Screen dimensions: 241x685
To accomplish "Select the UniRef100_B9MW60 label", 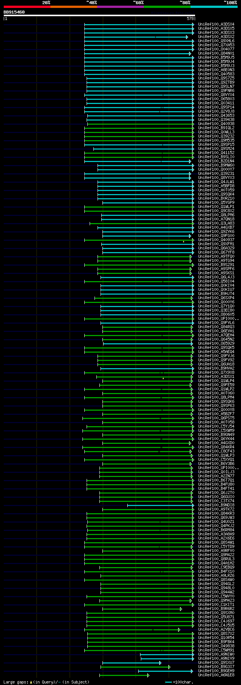I will point(216,165).
